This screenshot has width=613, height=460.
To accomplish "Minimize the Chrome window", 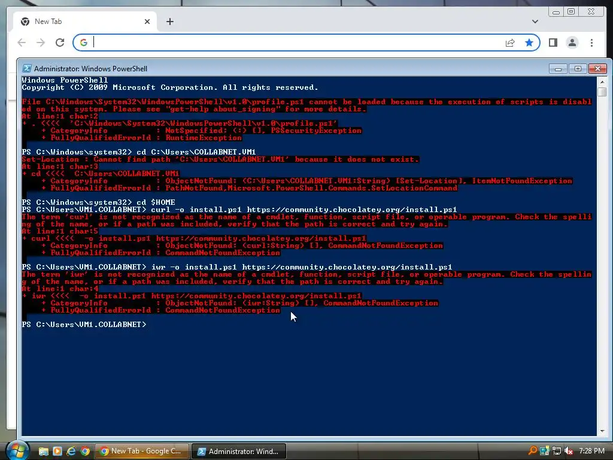I will click(556, 12).
